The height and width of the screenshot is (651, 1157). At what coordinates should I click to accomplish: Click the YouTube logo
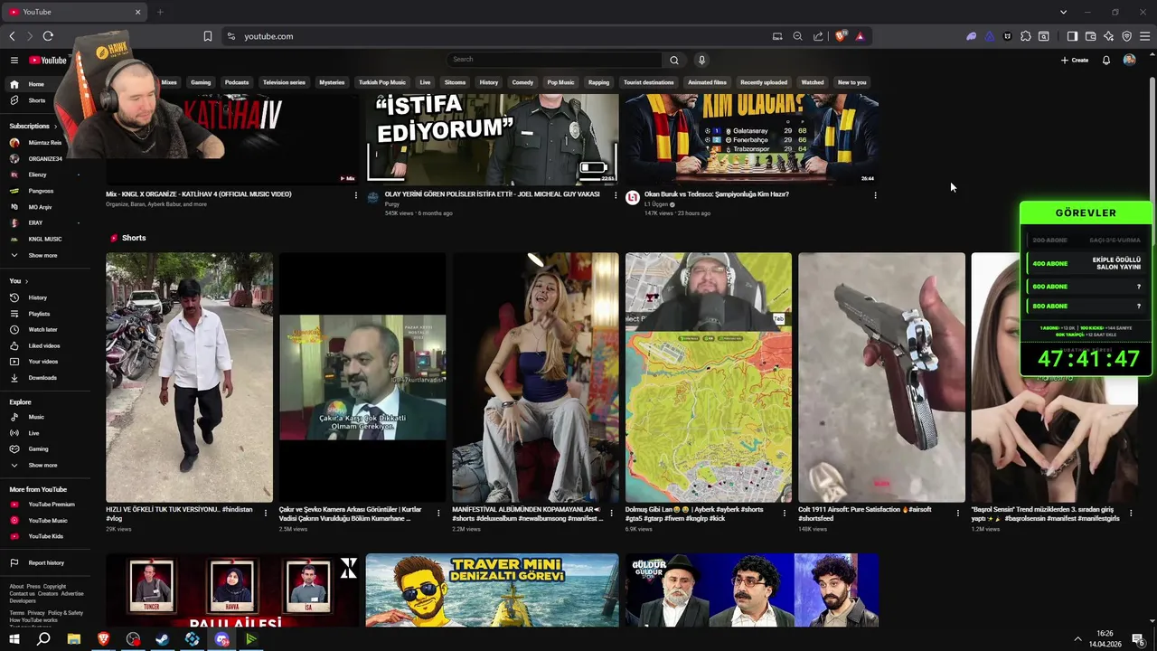coord(48,60)
